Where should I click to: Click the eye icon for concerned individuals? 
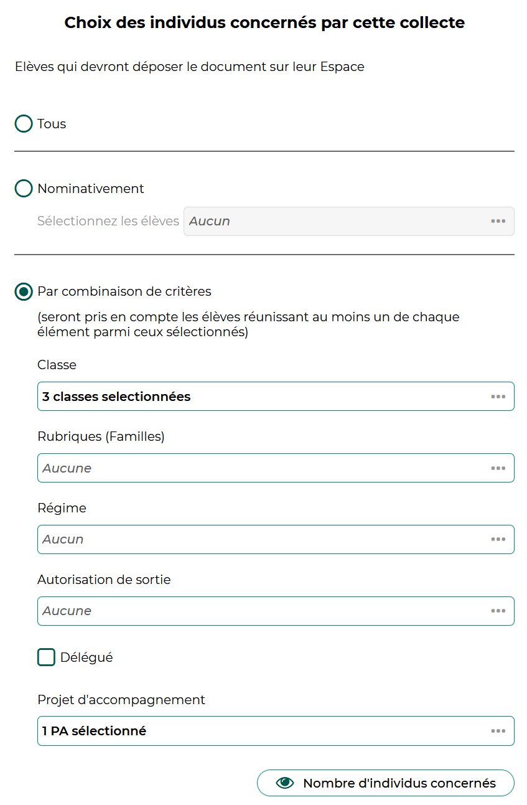[x=284, y=783]
